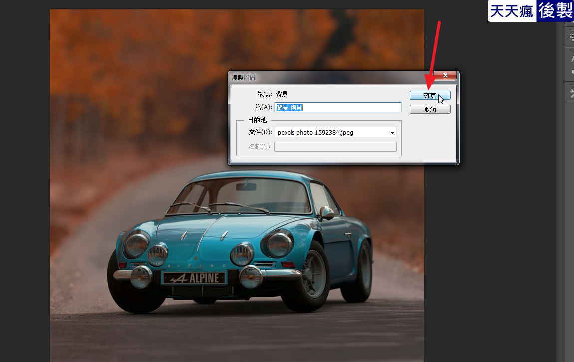Click the disabled 名稱(N) field
Image resolution: width=574 pixels, height=362 pixels.
pos(335,147)
